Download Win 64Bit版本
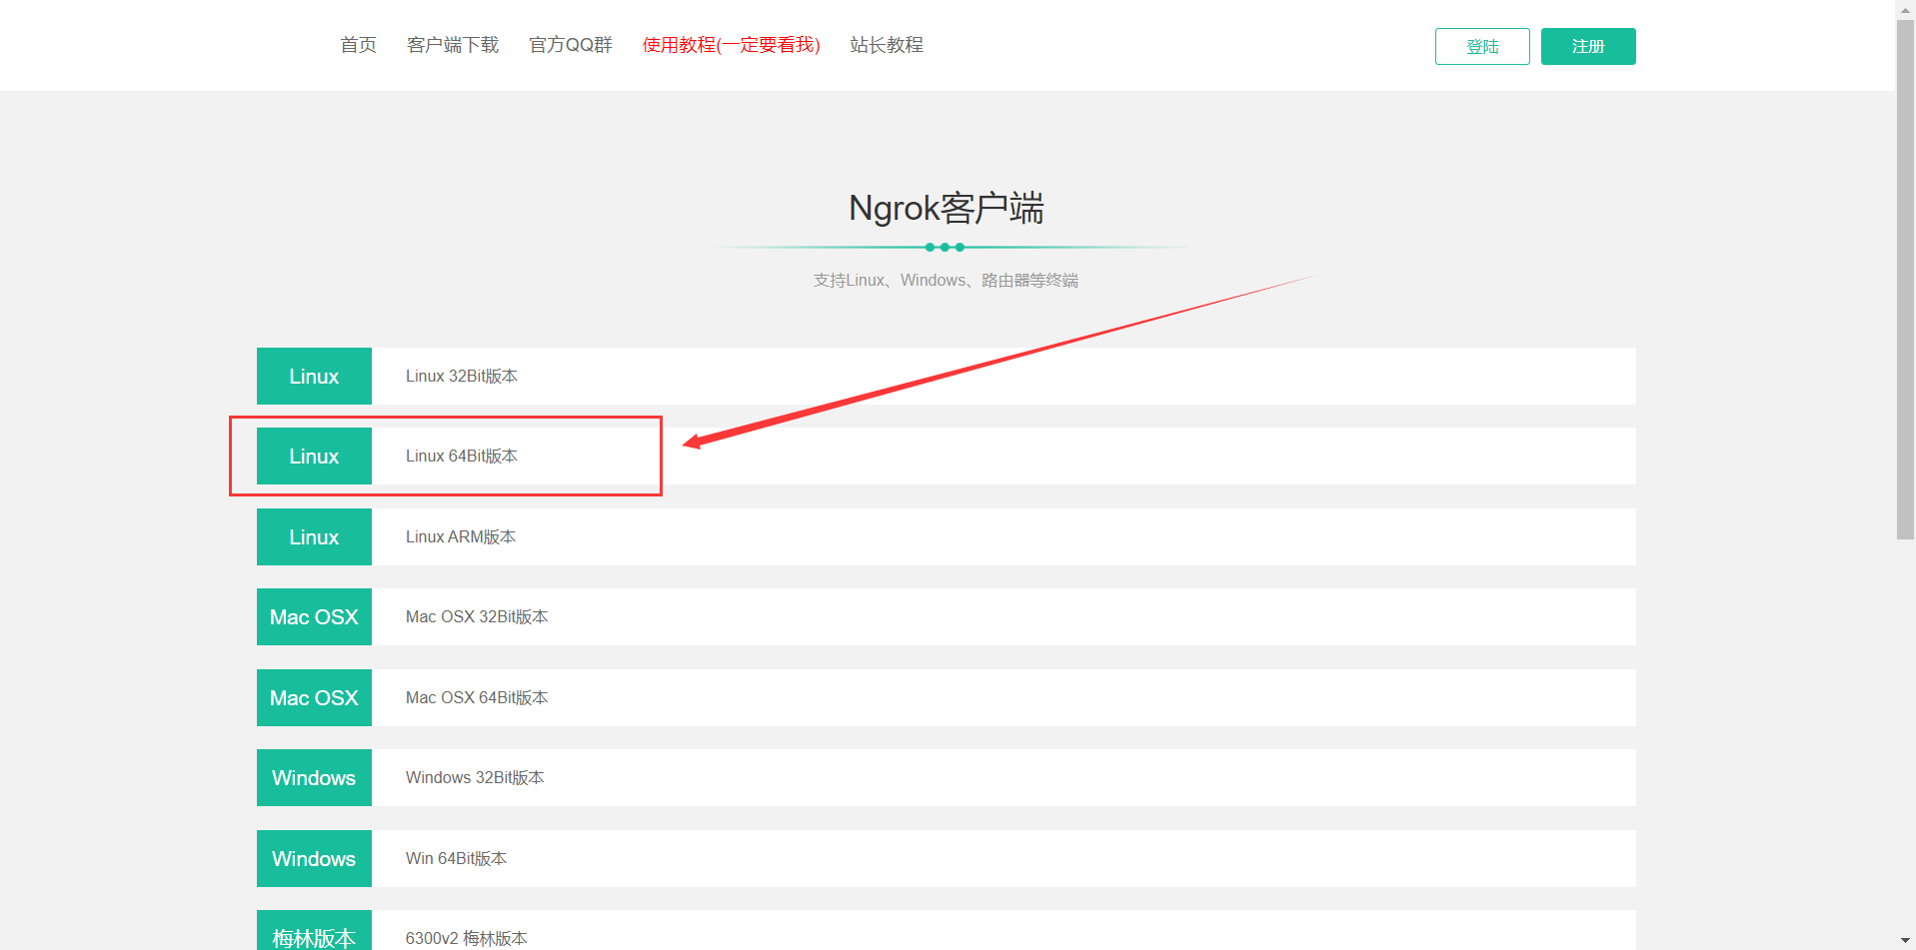The image size is (1916, 950). 456,858
